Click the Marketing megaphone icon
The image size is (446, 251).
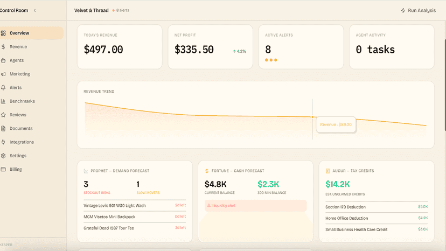[3, 74]
